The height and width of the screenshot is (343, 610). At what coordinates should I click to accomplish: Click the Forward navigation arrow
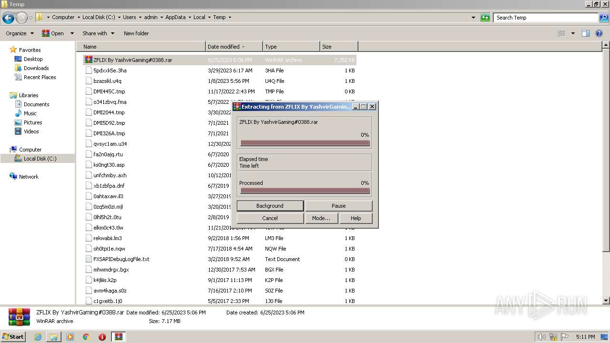(22, 18)
